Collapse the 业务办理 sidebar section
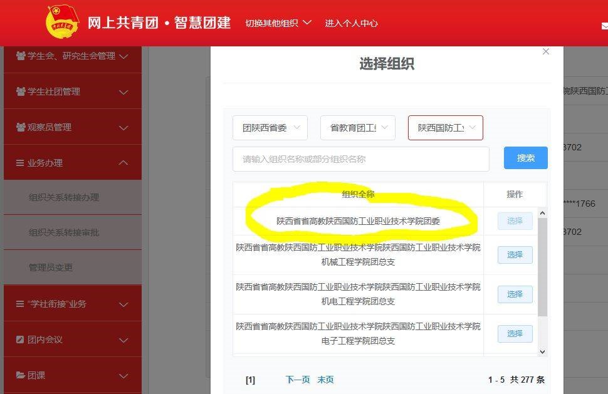Screen dimensions: 608x394 click(x=72, y=163)
